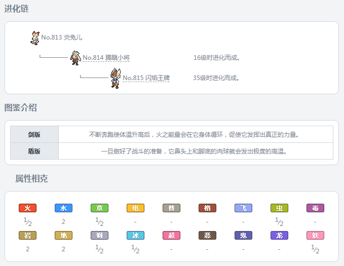Click the 龙 dragon type badge
The image size is (344, 266).
pyautogui.click(x=279, y=235)
